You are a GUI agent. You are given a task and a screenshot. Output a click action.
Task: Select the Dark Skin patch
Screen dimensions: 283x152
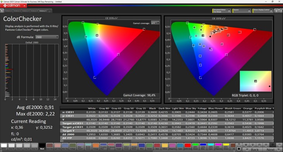point(50,147)
